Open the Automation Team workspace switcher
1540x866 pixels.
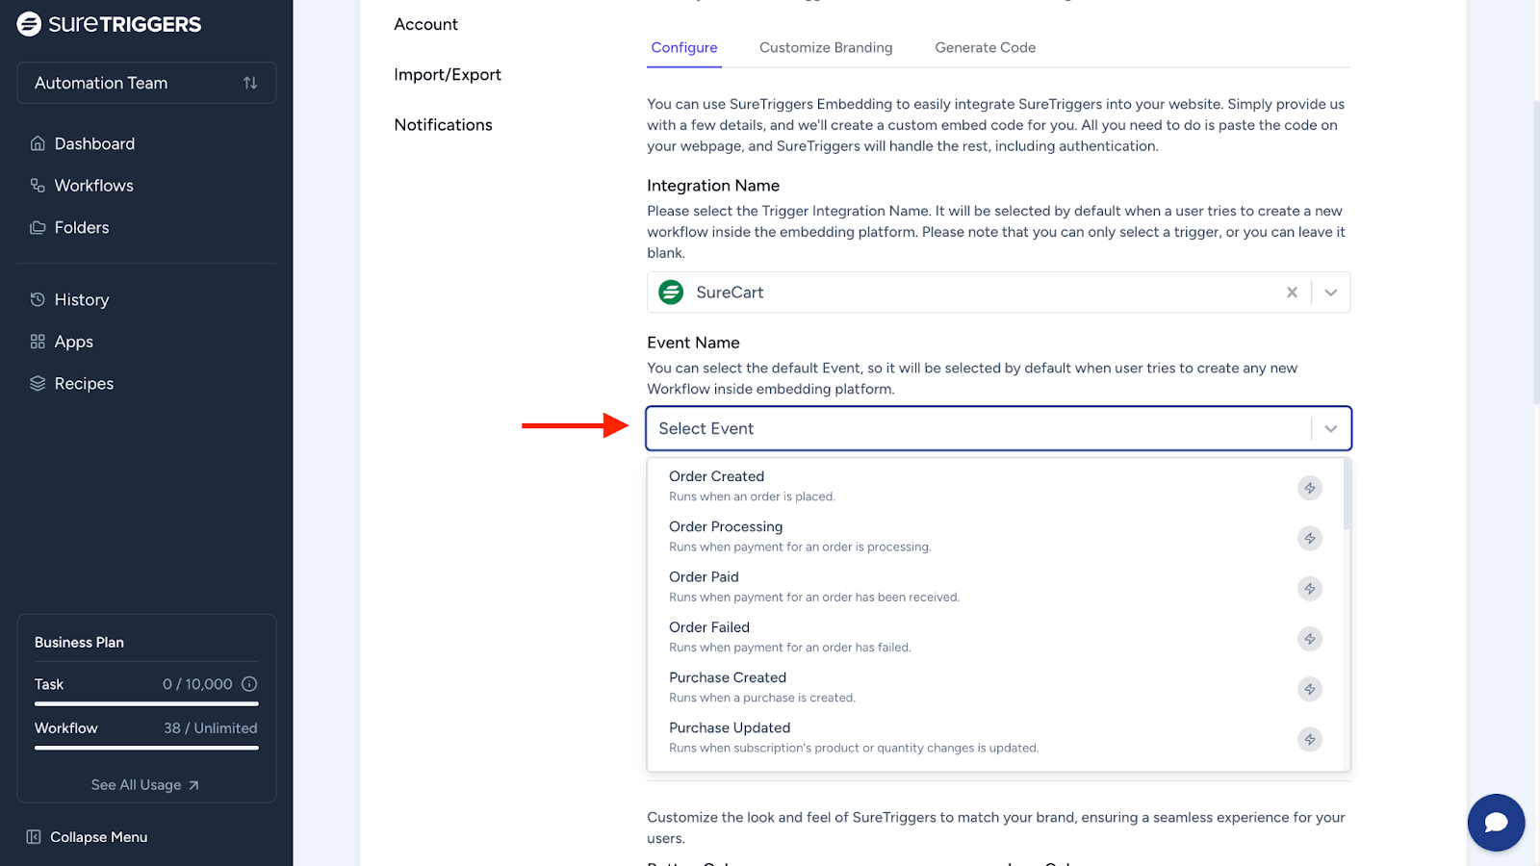pos(146,83)
